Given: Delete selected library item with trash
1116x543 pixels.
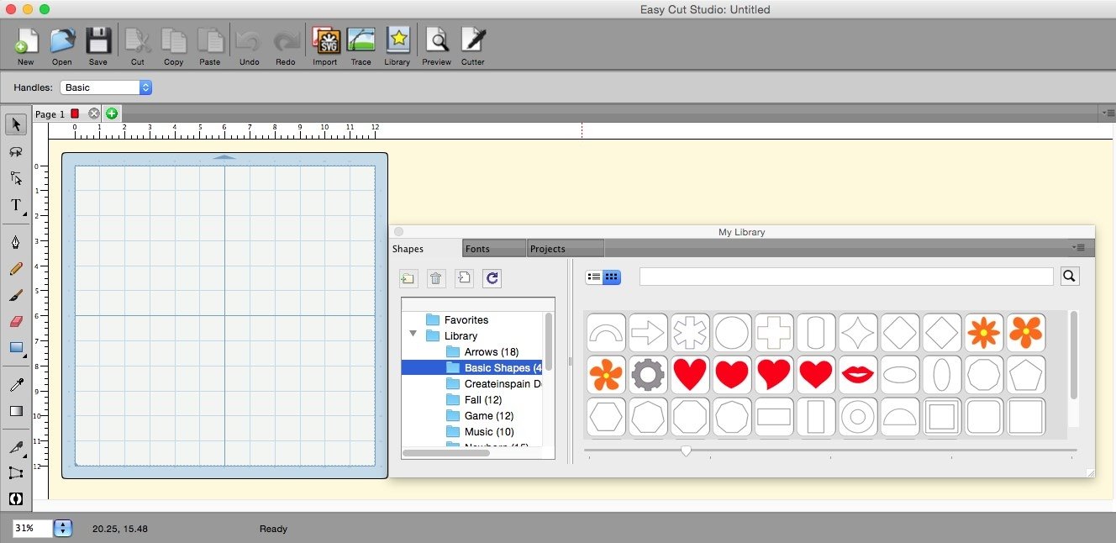Looking at the screenshot, I should click(x=435, y=278).
